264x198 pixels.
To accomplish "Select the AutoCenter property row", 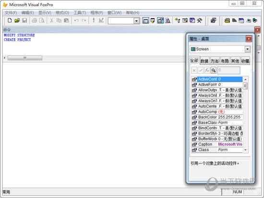I will 217,106.
